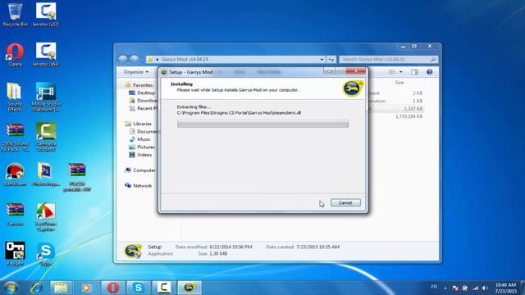Click the 1,337 KB file size entry
Image resolution: width=525 pixels, height=295 pixels.
pyautogui.click(x=413, y=109)
